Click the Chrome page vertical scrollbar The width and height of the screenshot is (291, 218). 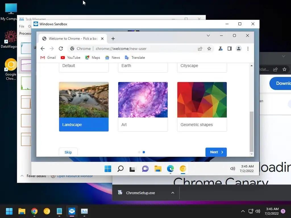pos(251,132)
